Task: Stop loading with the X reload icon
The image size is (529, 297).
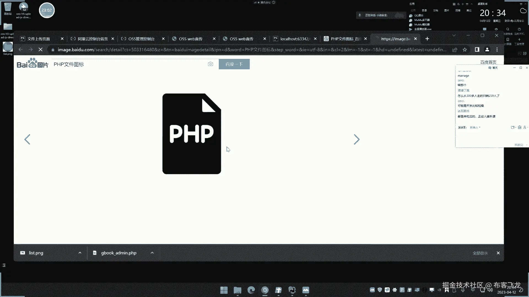Action: click(41, 50)
